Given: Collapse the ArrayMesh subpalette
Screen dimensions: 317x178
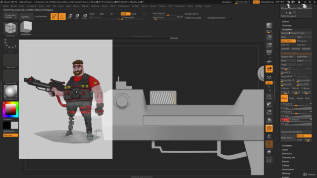Looking at the screenshot, I should [x=287, y=30].
